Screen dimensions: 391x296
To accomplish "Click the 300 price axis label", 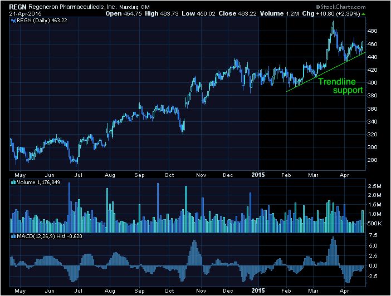I will (372, 147).
